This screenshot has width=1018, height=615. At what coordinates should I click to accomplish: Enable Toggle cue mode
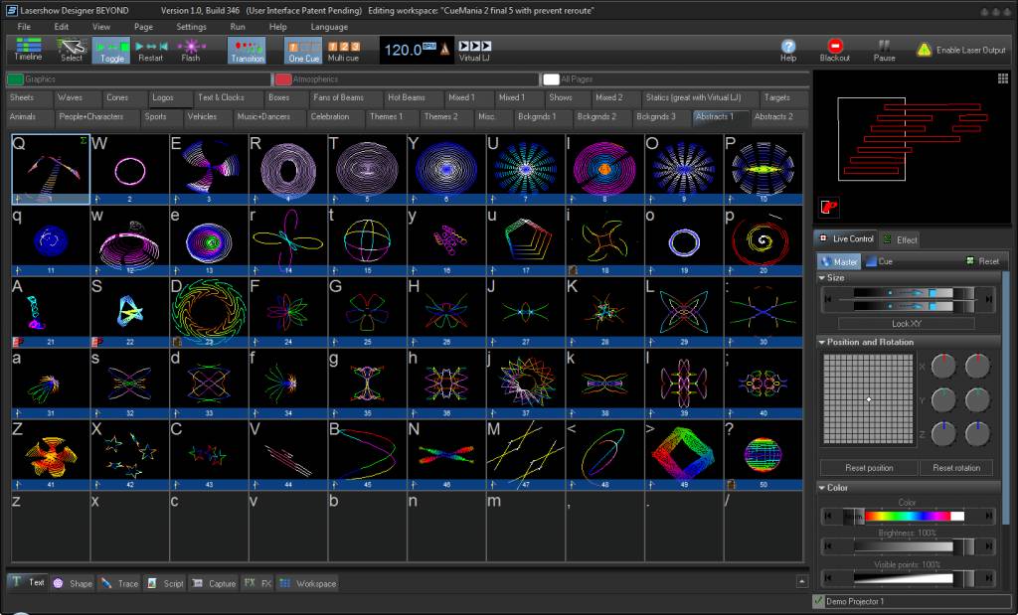[x=111, y=50]
